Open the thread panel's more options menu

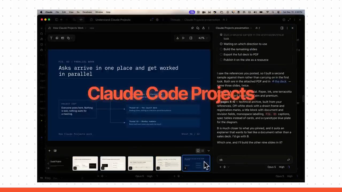287,28
